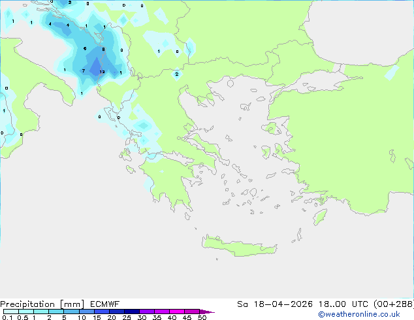The image size is (414, 320).
Task: Choose the 20–25 mm dark blue swatch
Action: (x=116, y=312)
